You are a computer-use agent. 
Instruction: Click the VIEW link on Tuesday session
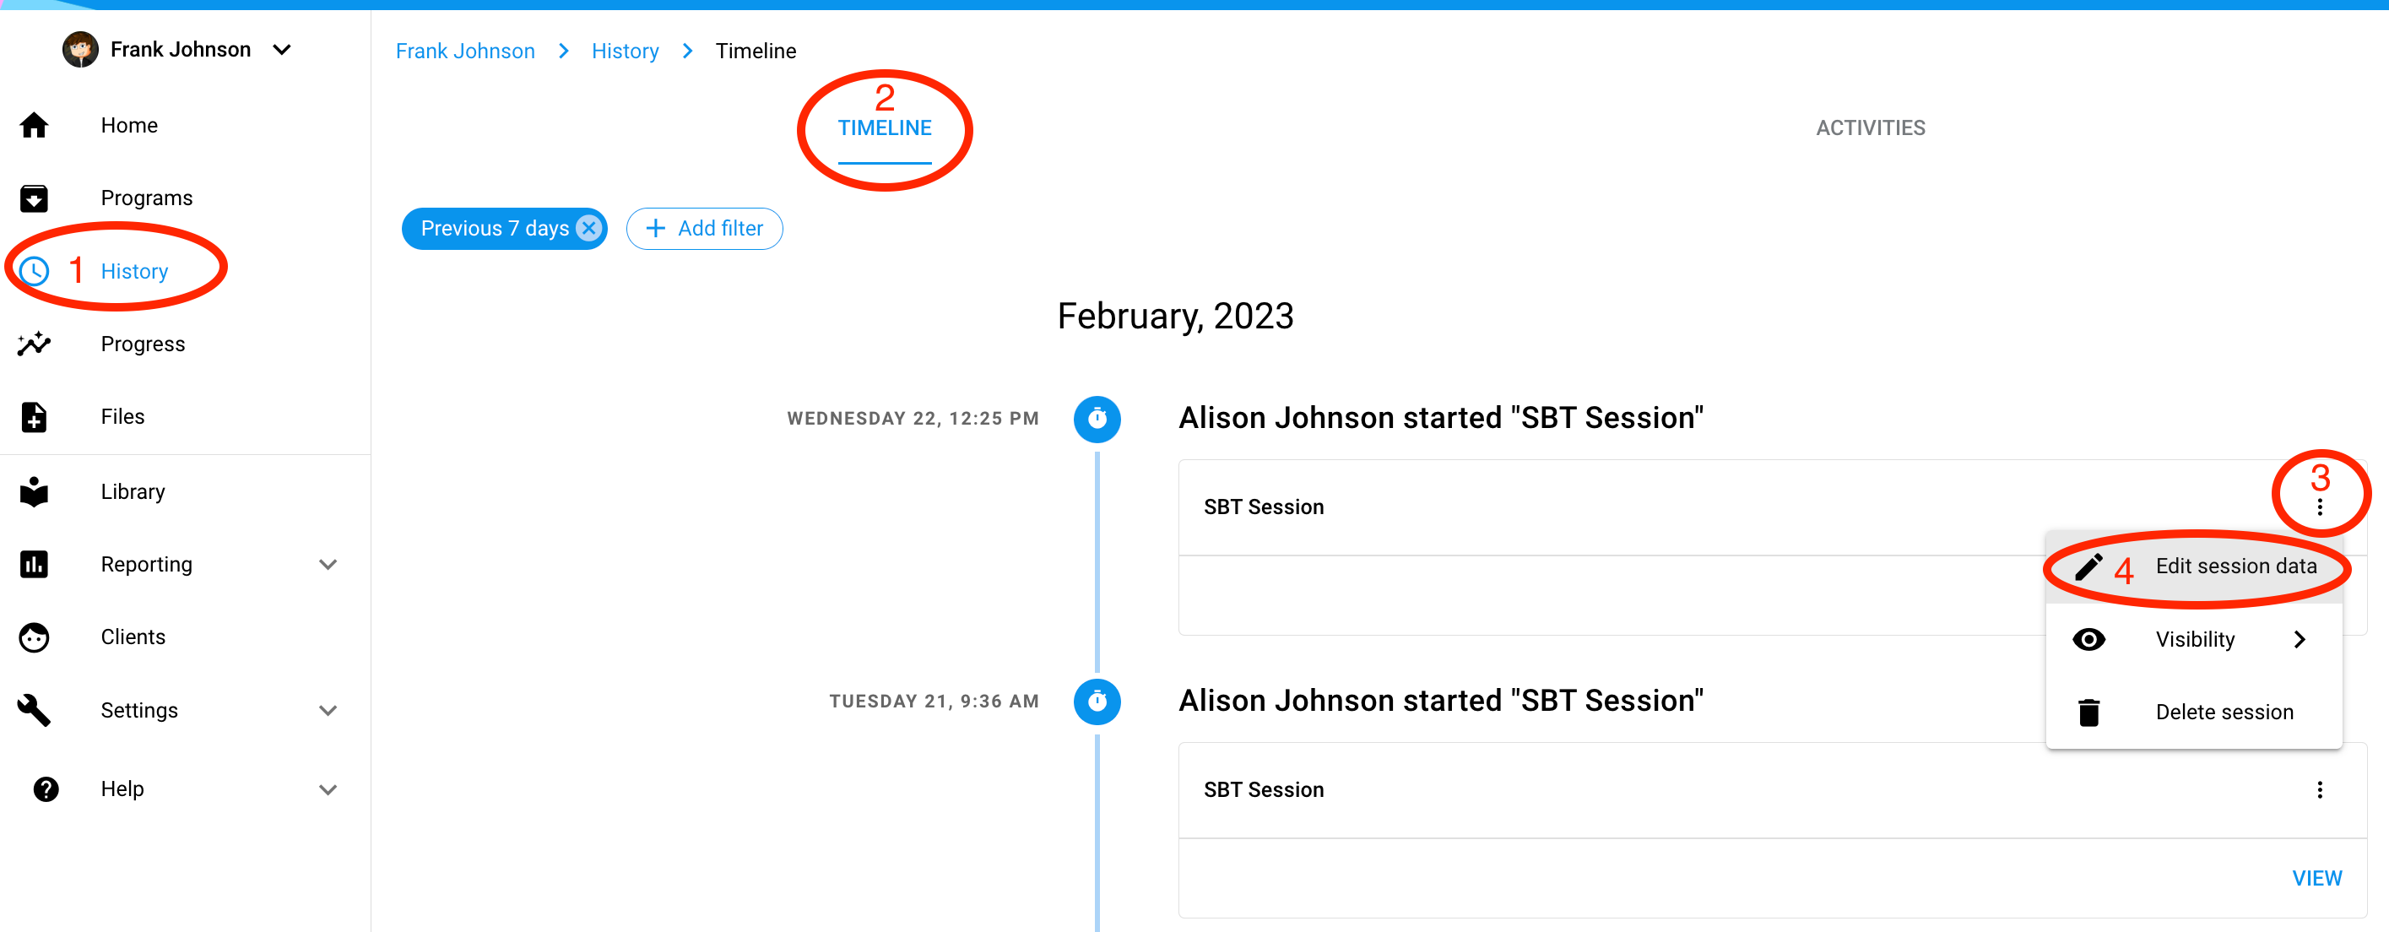[x=2316, y=878]
